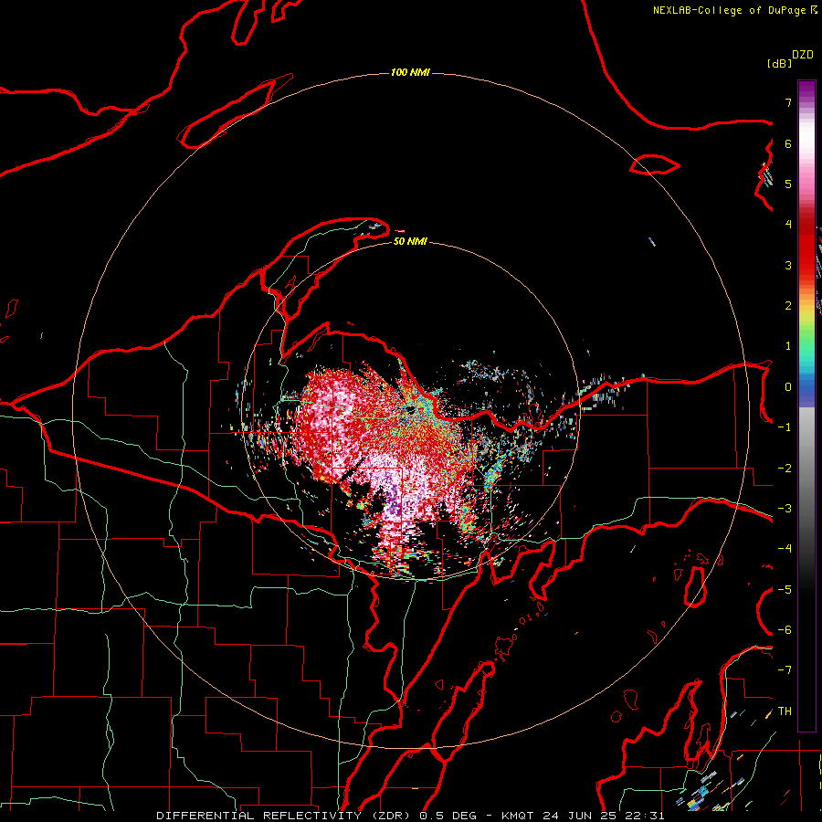The width and height of the screenshot is (822, 822).
Task: Click the -2 value on the color scale
Action: [785, 469]
